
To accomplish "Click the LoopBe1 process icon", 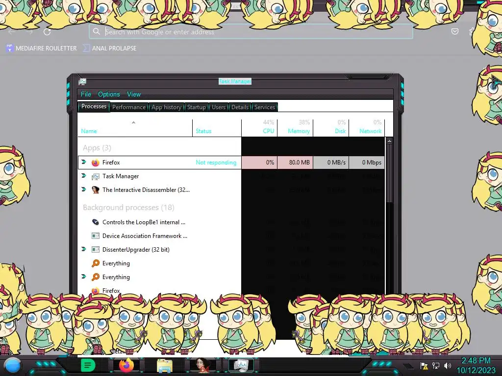I will click(x=96, y=222).
